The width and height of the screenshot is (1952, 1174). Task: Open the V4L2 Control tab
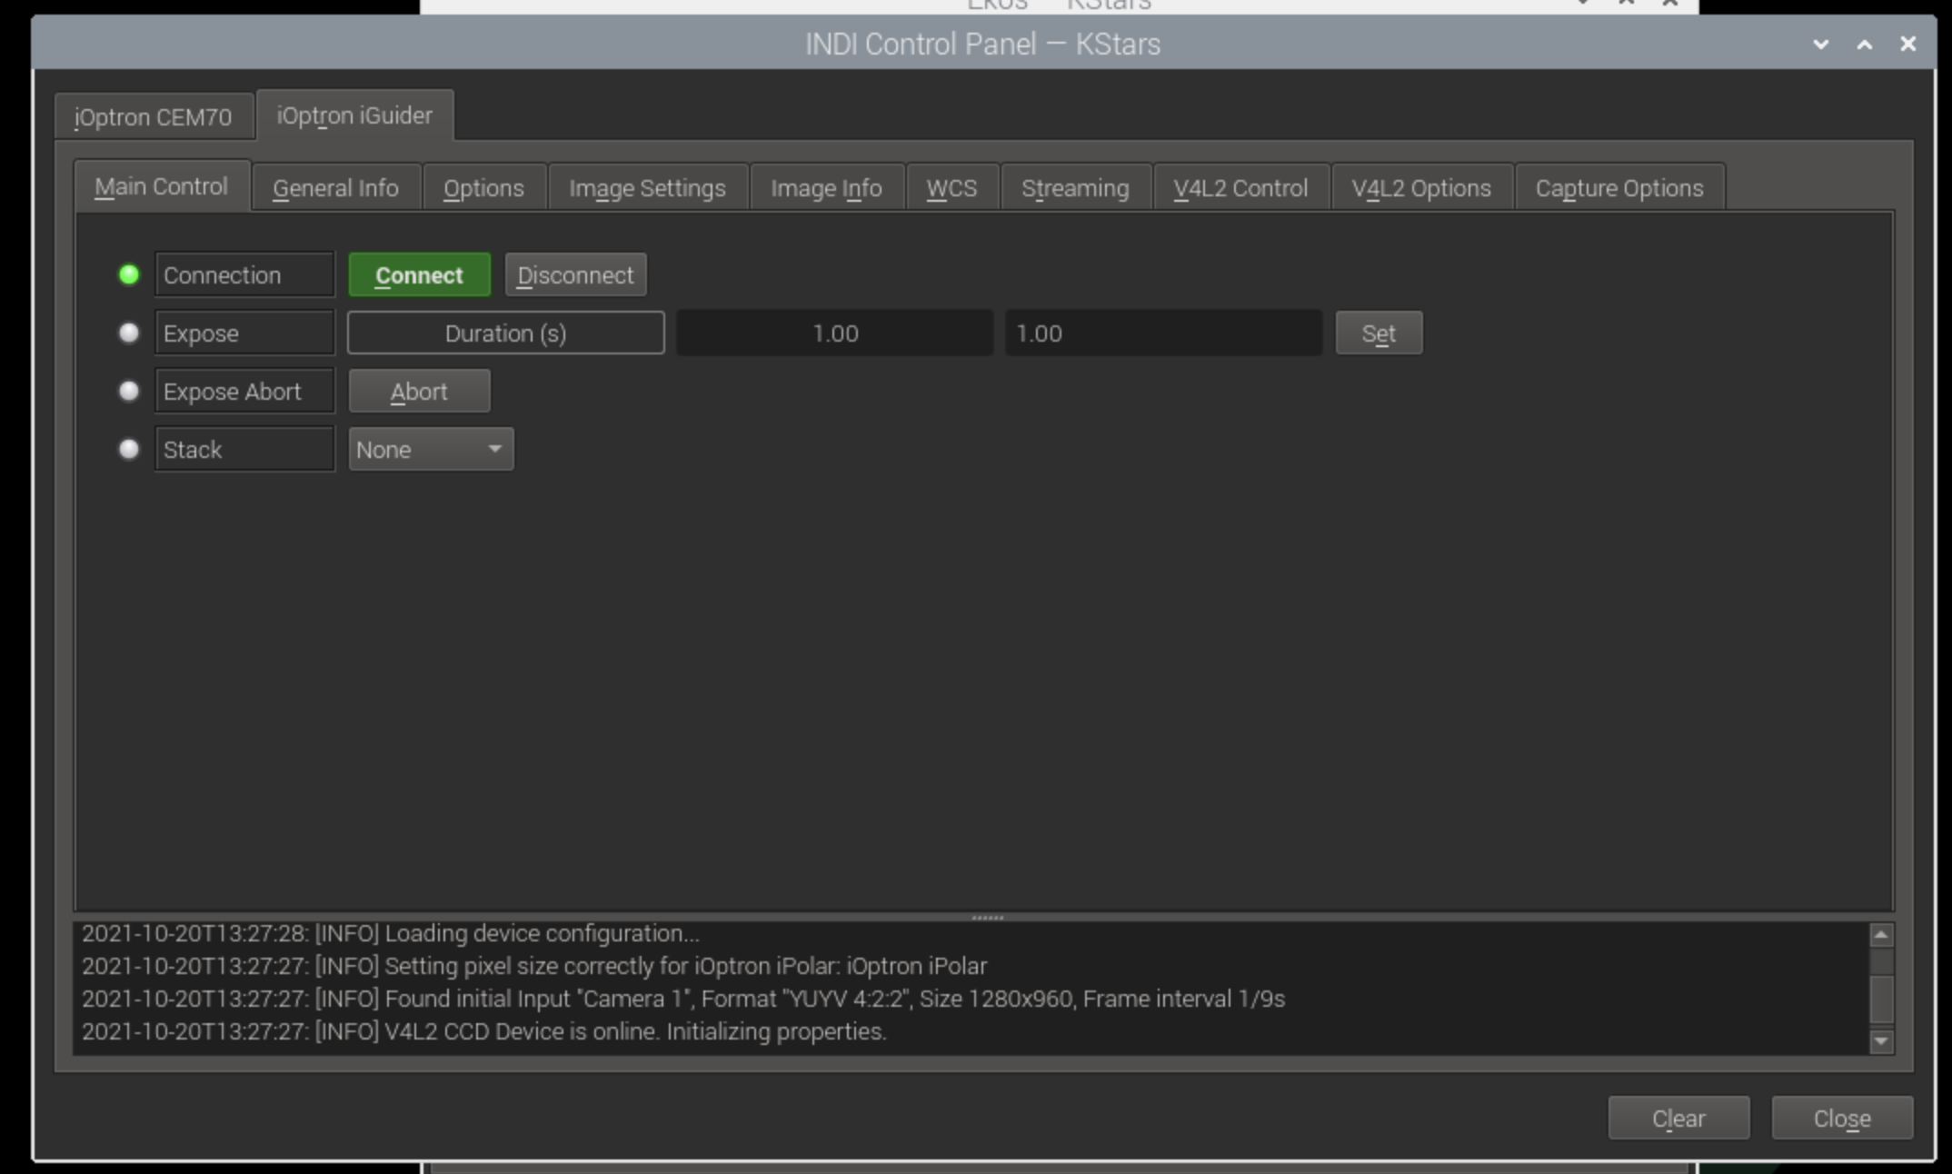1240,188
